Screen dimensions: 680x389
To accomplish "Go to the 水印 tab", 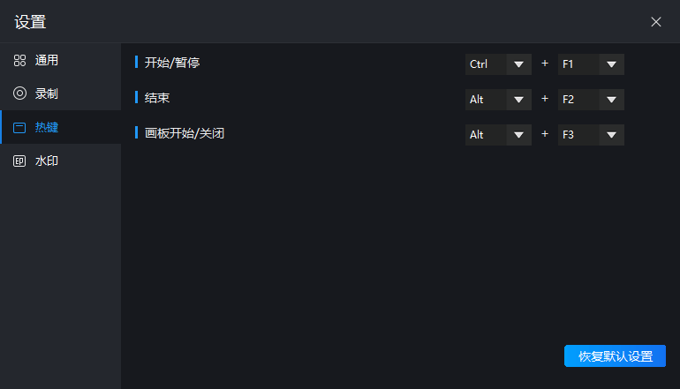I will [47, 161].
